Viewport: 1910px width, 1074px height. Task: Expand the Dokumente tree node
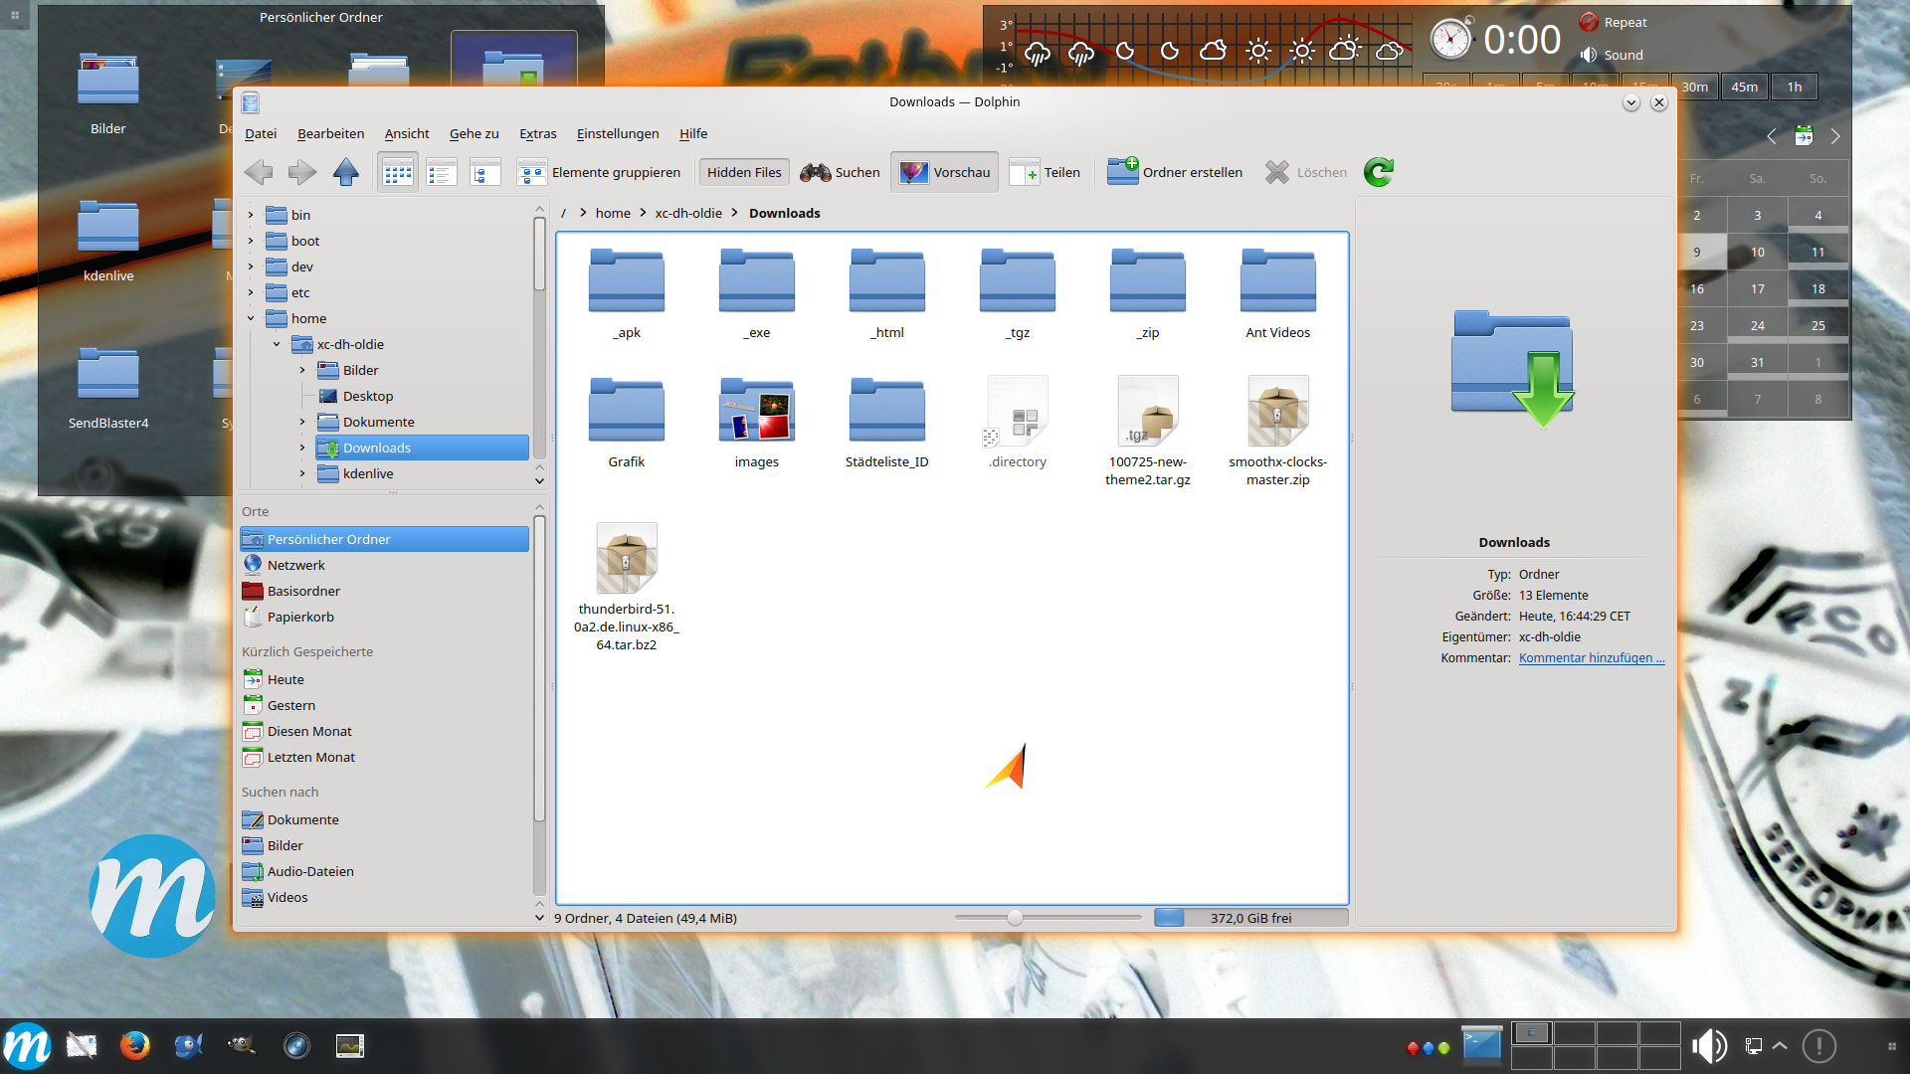click(x=302, y=422)
